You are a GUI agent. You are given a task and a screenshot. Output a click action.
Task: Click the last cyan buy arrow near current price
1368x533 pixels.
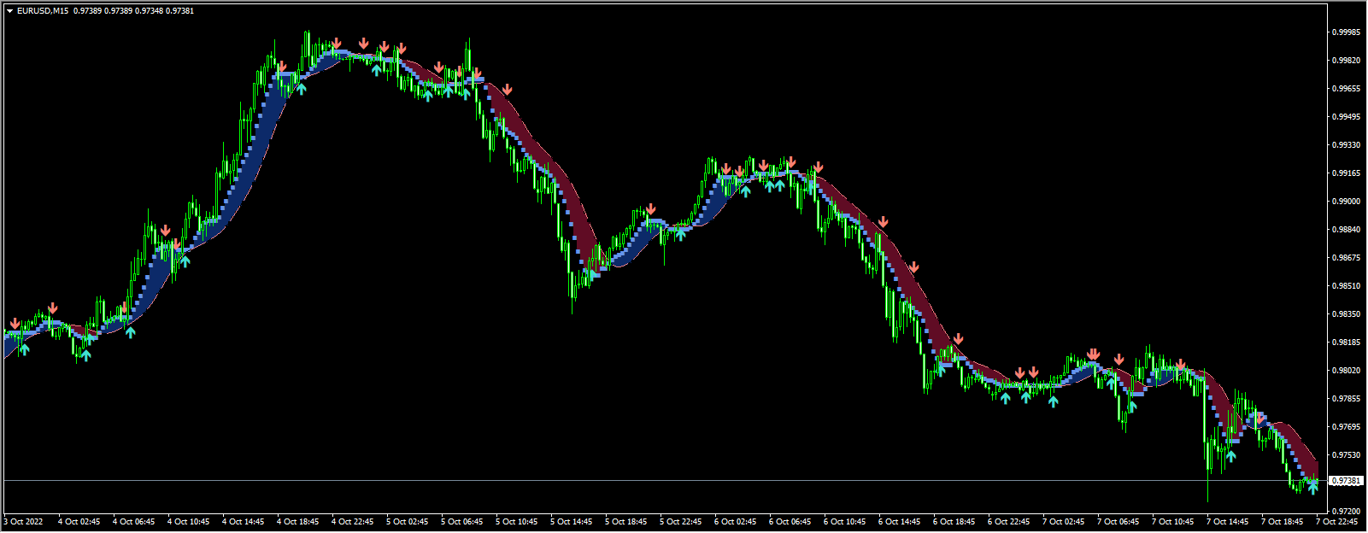coord(1312,489)
